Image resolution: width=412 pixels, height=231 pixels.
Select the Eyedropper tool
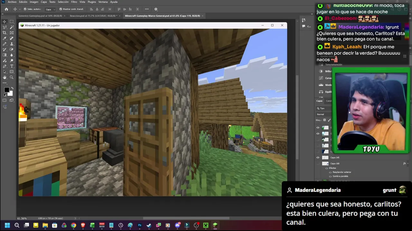5,38
